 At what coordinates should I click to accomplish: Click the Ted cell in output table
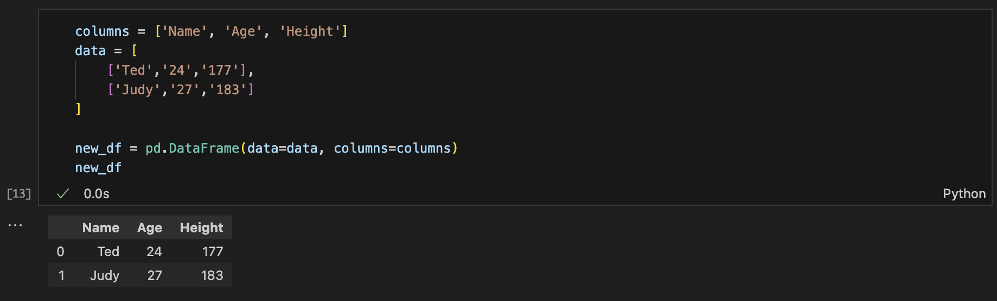(x=108, y=252)
